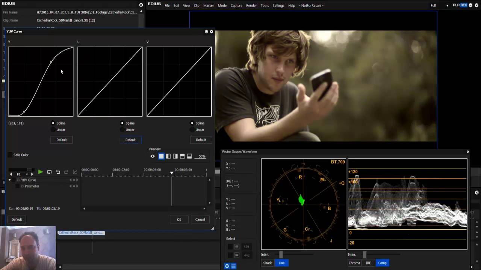Enable the Safe Color checkbox
This screenshot has width=481, height=270.
coord(10,155)
